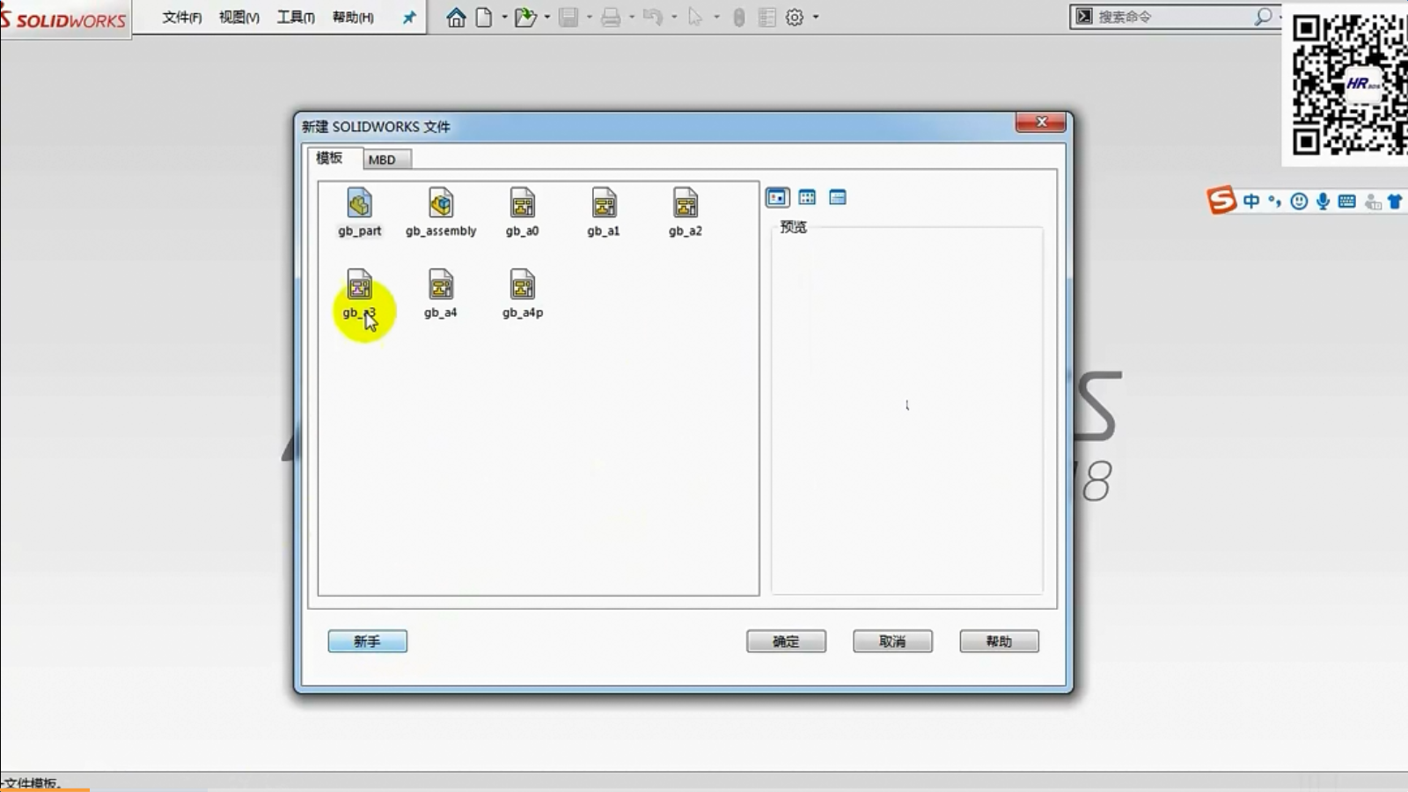Pick the gb_a4 drawing template
The image size is (1408, 792).
tap(441, 287)
